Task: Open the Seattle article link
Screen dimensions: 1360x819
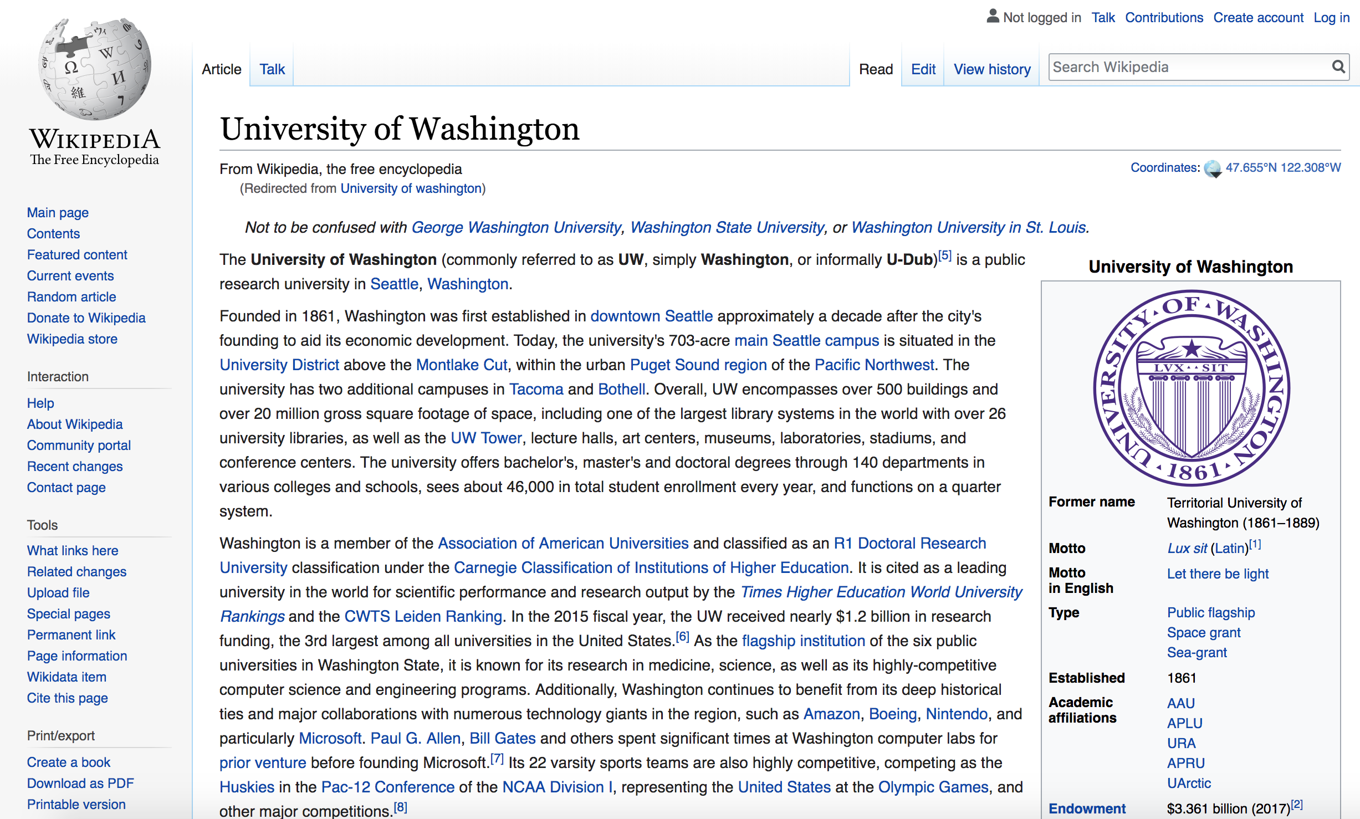Action: (393, 284)
